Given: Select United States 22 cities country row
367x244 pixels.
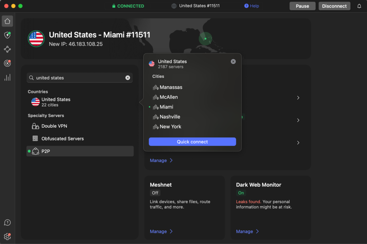Looking at the screenshot, I should (80, 102).
